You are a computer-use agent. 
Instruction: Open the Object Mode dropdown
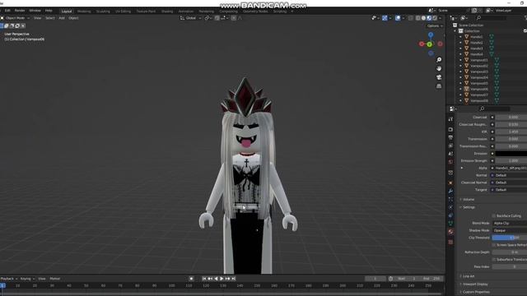(x=16, y=18)
